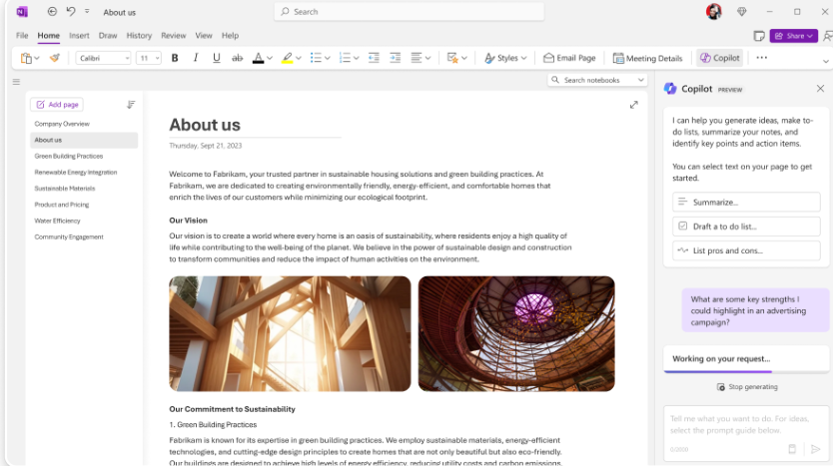Select the Format Painter tool
The height and width of the screenshot is (466, 833).
pyautogui.click(x=55, y=58)
